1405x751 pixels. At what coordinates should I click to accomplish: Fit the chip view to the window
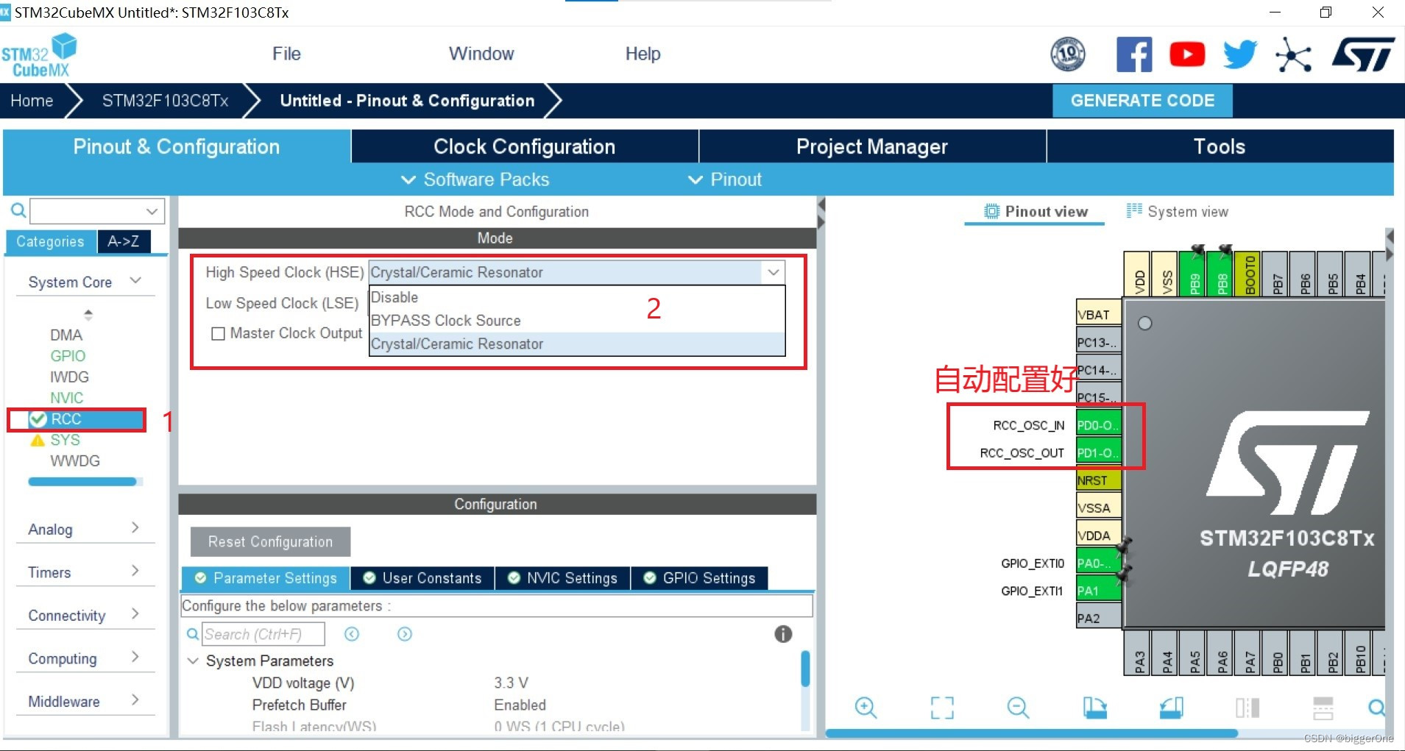tap(942, 708)
